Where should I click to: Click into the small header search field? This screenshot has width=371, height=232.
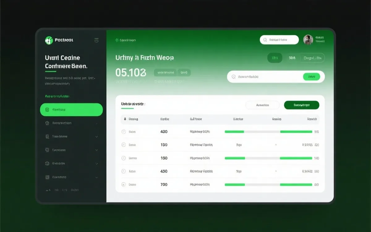(x=282, y=40)
